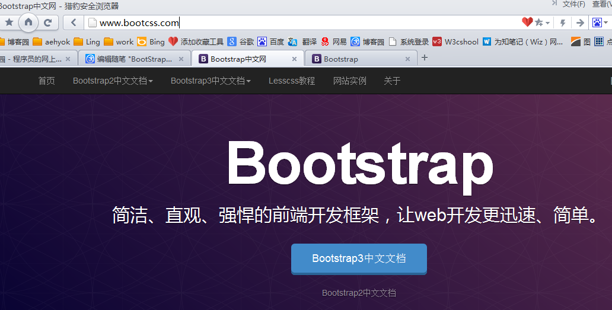This screenshot has height=310, width=612.
Task: Open the 系统登录 bookmark
Action: point(409,41)
